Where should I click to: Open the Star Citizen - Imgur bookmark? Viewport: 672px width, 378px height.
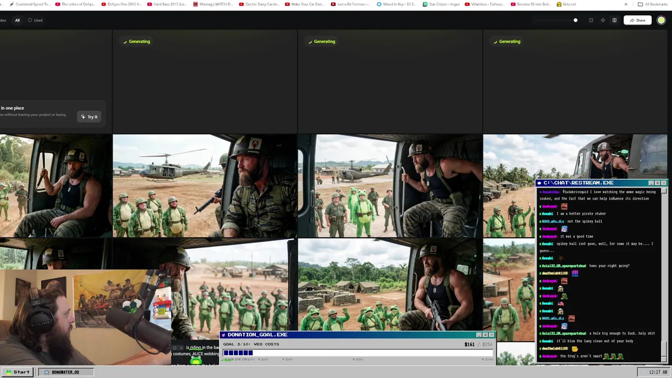[441, 4]
